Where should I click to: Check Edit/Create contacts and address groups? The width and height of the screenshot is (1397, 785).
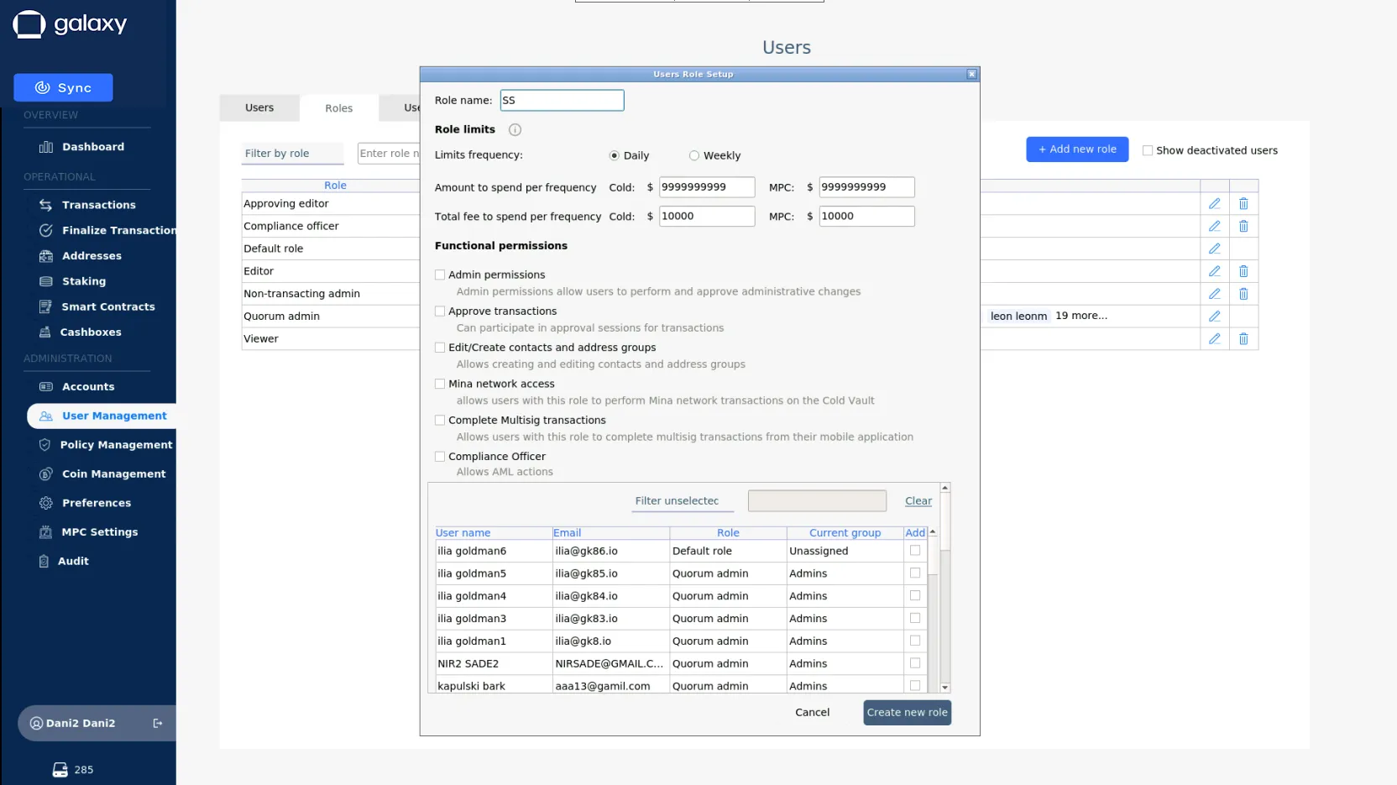coord(440,348)
